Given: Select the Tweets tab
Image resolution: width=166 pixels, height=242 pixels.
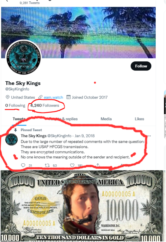Looking at the screenshot, I should 19,119.
